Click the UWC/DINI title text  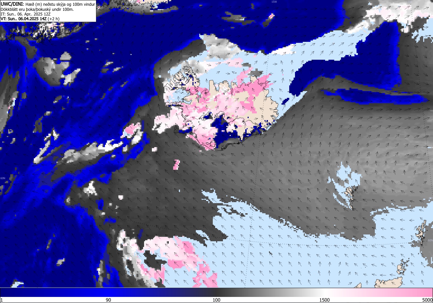(x=12, y=4)
